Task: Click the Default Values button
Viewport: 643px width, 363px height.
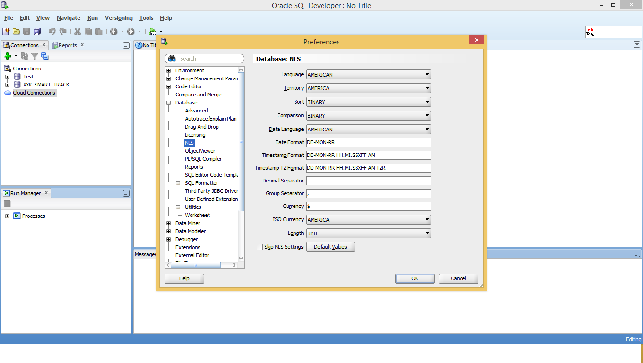Action: tap(330, 247)
